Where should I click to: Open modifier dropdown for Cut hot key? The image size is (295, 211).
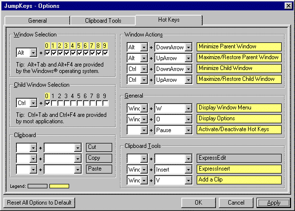(33, 148)
